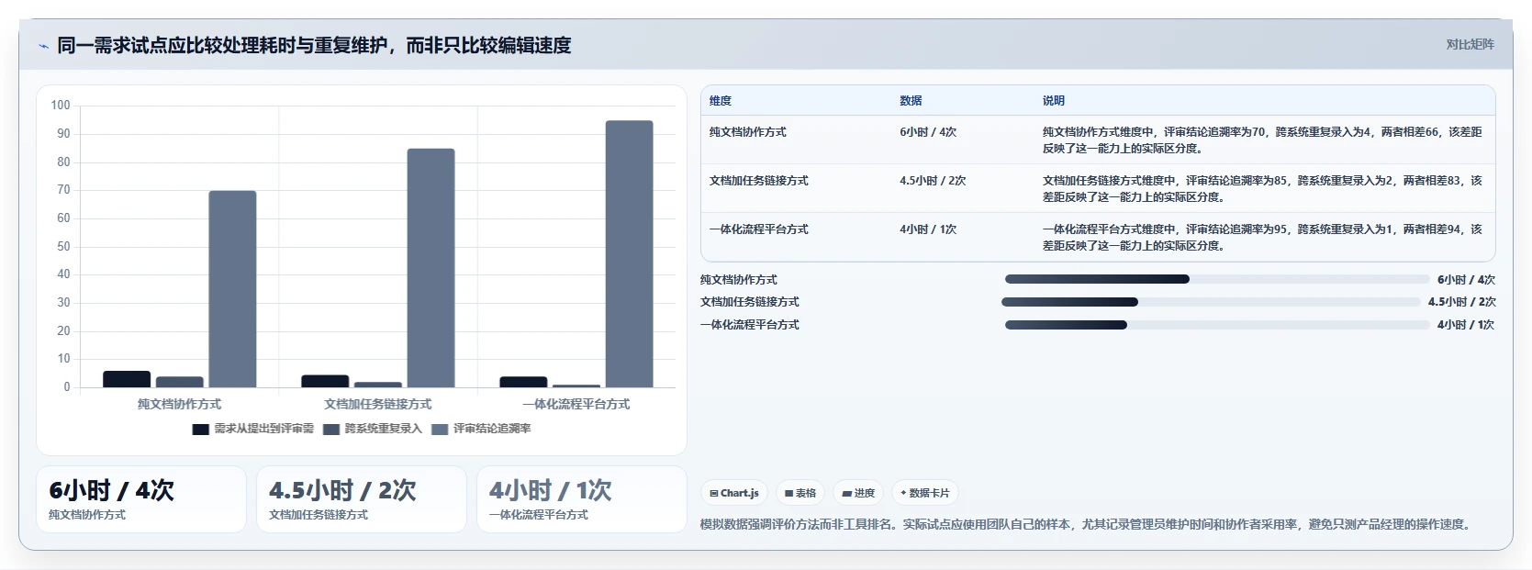Click the dark 需求从提出到评审需 bar for 纯文档协作方式
This screenshot has width=1532, height=570.
(127, 379)
